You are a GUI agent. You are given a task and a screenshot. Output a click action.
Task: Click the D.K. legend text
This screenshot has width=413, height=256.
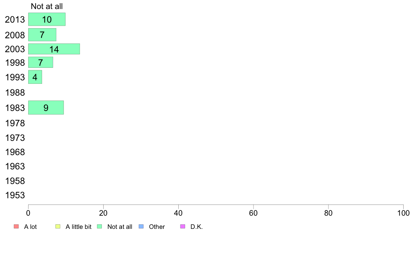(196, 227)
